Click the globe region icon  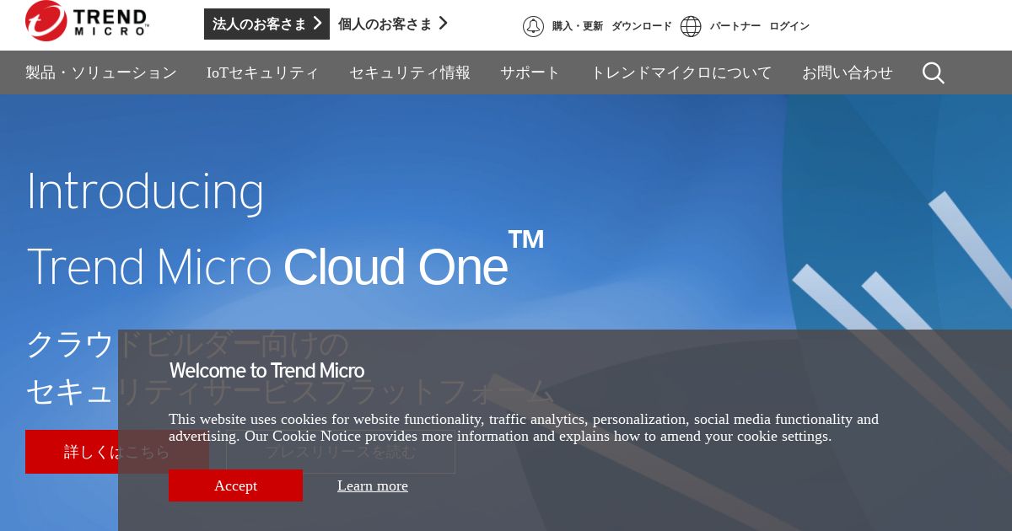click(691, 26)
